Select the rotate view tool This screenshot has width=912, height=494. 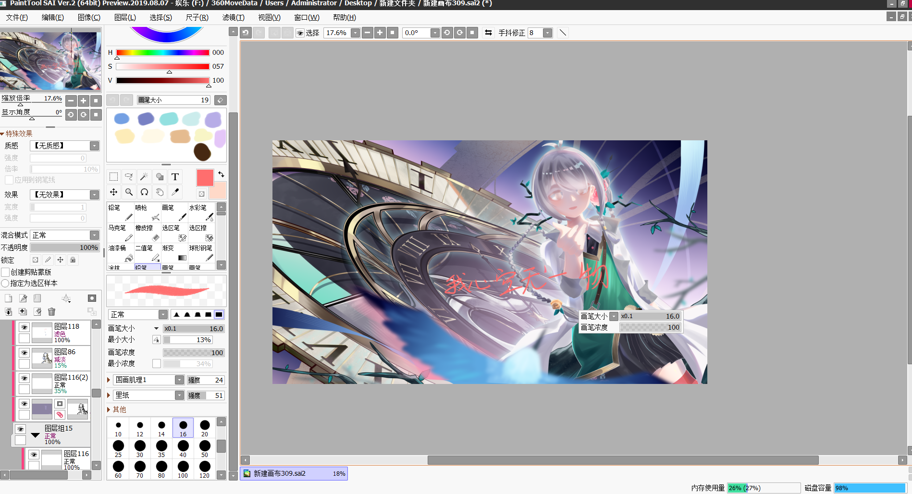pos(144,192)
